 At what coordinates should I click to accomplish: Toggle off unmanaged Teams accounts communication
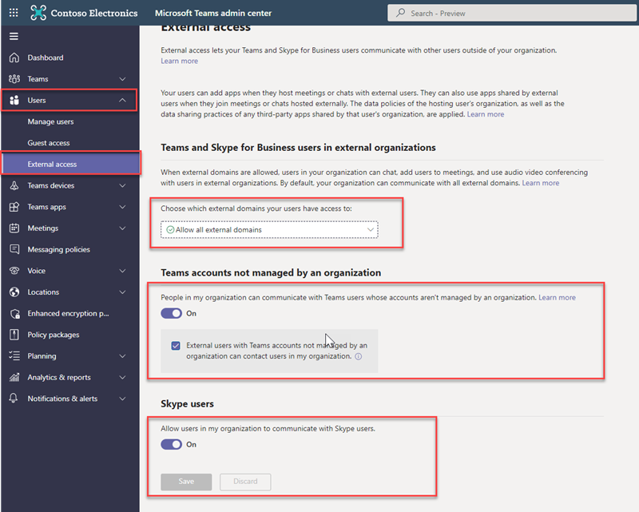(171, 313)
